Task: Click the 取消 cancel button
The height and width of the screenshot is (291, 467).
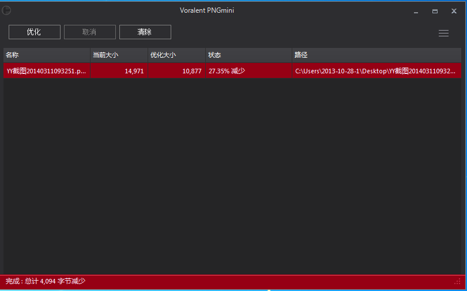Action: [89, 32]
